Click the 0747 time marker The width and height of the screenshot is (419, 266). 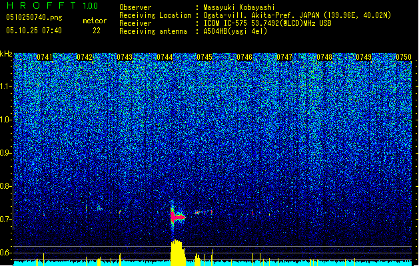[284, 57]
